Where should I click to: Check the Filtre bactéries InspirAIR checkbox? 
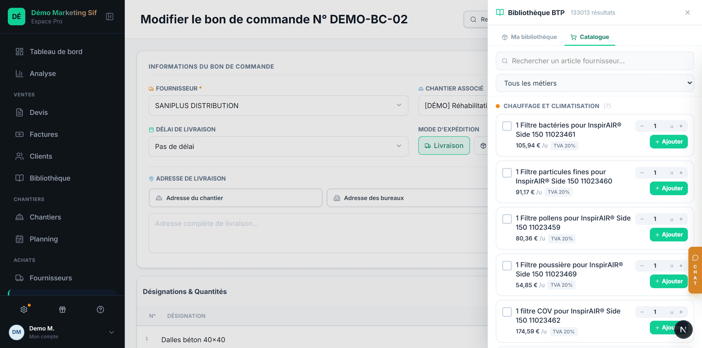tap(507, 126)
